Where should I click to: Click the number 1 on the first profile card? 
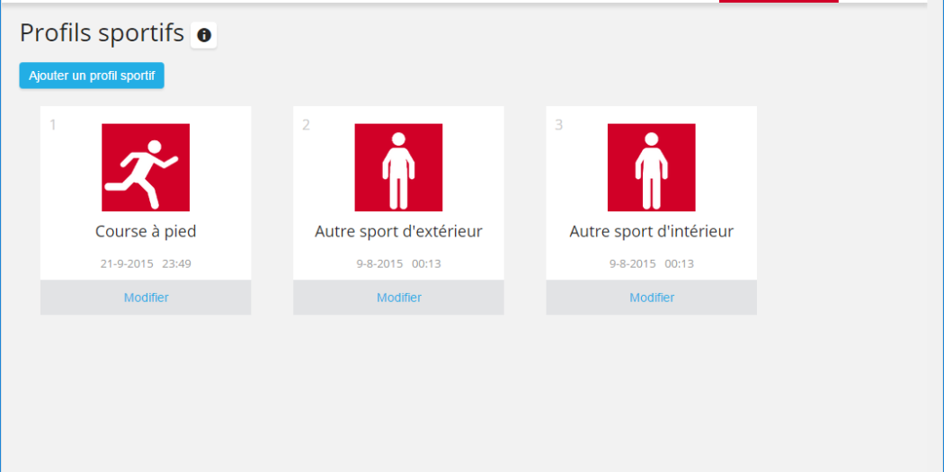coord(53,125)
